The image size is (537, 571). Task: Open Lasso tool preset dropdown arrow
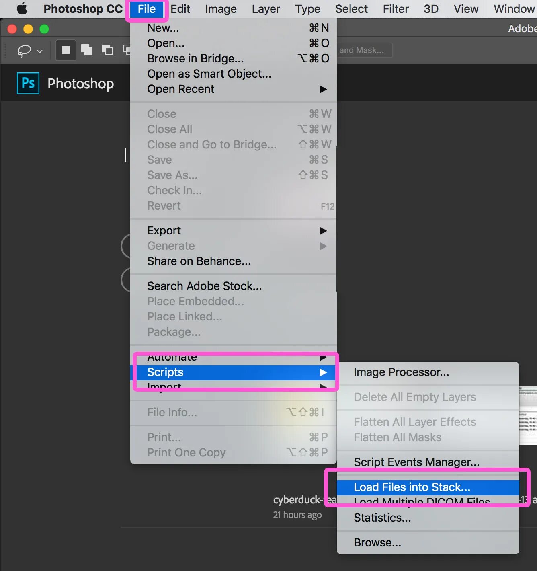click(40, 51)
